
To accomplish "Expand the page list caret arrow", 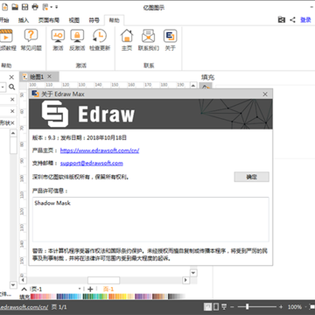I will pyautogui.click(x=24, y=289).
